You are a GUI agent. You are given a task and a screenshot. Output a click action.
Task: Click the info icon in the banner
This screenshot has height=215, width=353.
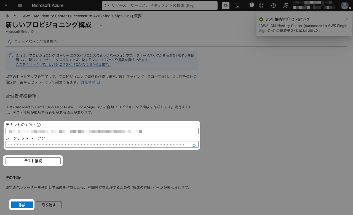(x=11, y=55)
